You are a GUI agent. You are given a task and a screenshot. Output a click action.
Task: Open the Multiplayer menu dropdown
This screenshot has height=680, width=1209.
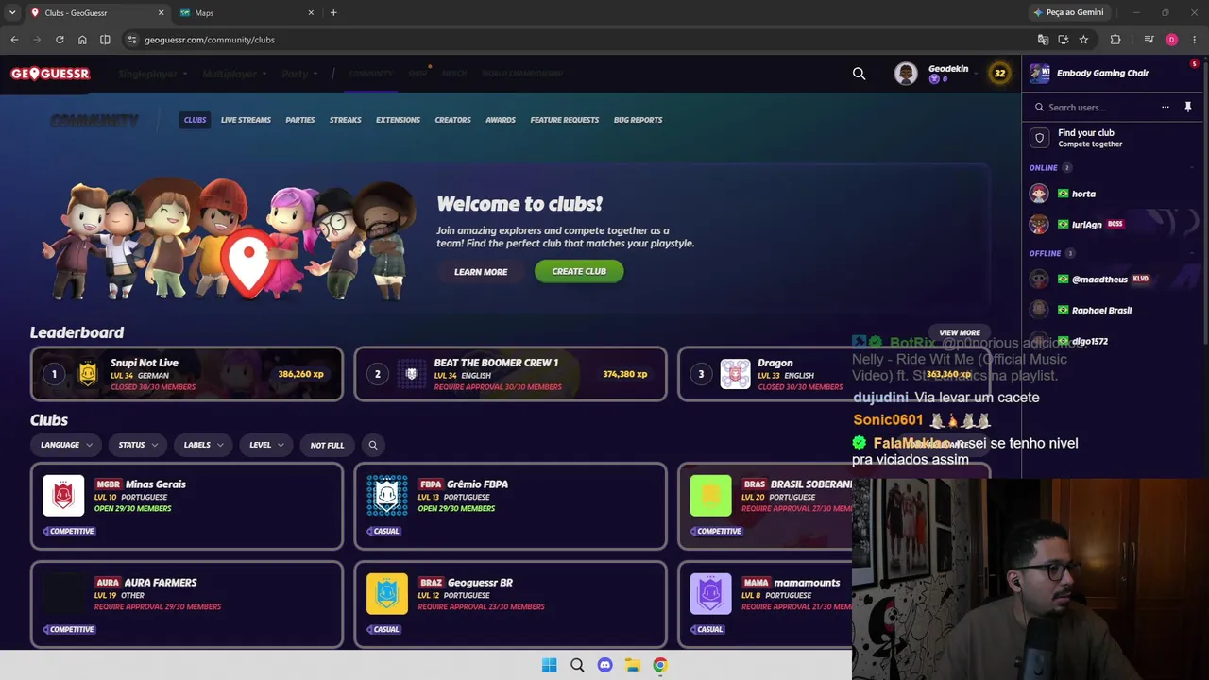tap(234, 74)
